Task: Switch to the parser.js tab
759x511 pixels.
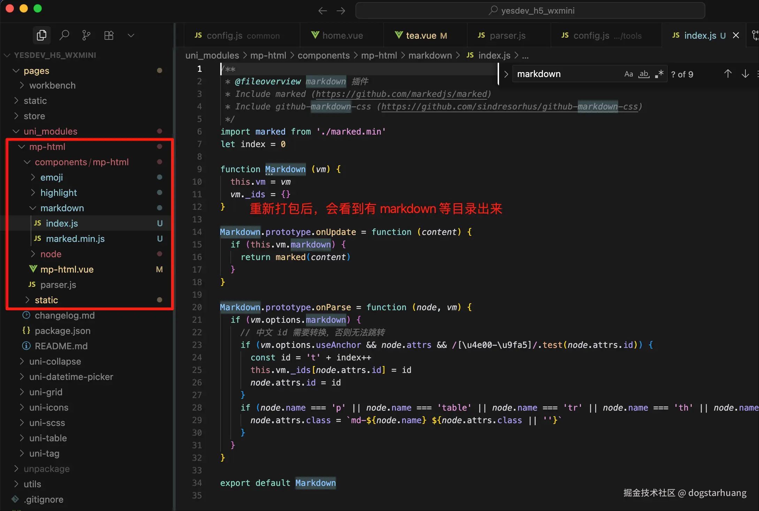Action: (x=507, y=36)
